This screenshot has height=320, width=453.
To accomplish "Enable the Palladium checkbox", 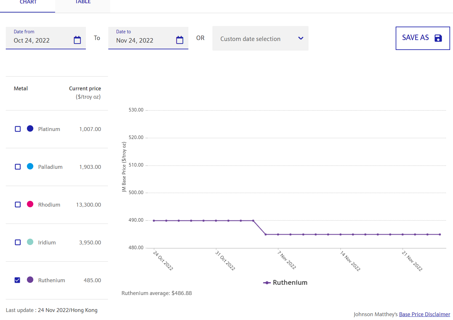I will [x=18, y=167].
